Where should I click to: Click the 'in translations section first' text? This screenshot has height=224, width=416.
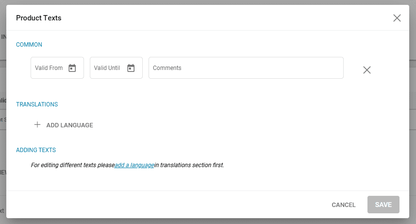[x=189, y=165]
